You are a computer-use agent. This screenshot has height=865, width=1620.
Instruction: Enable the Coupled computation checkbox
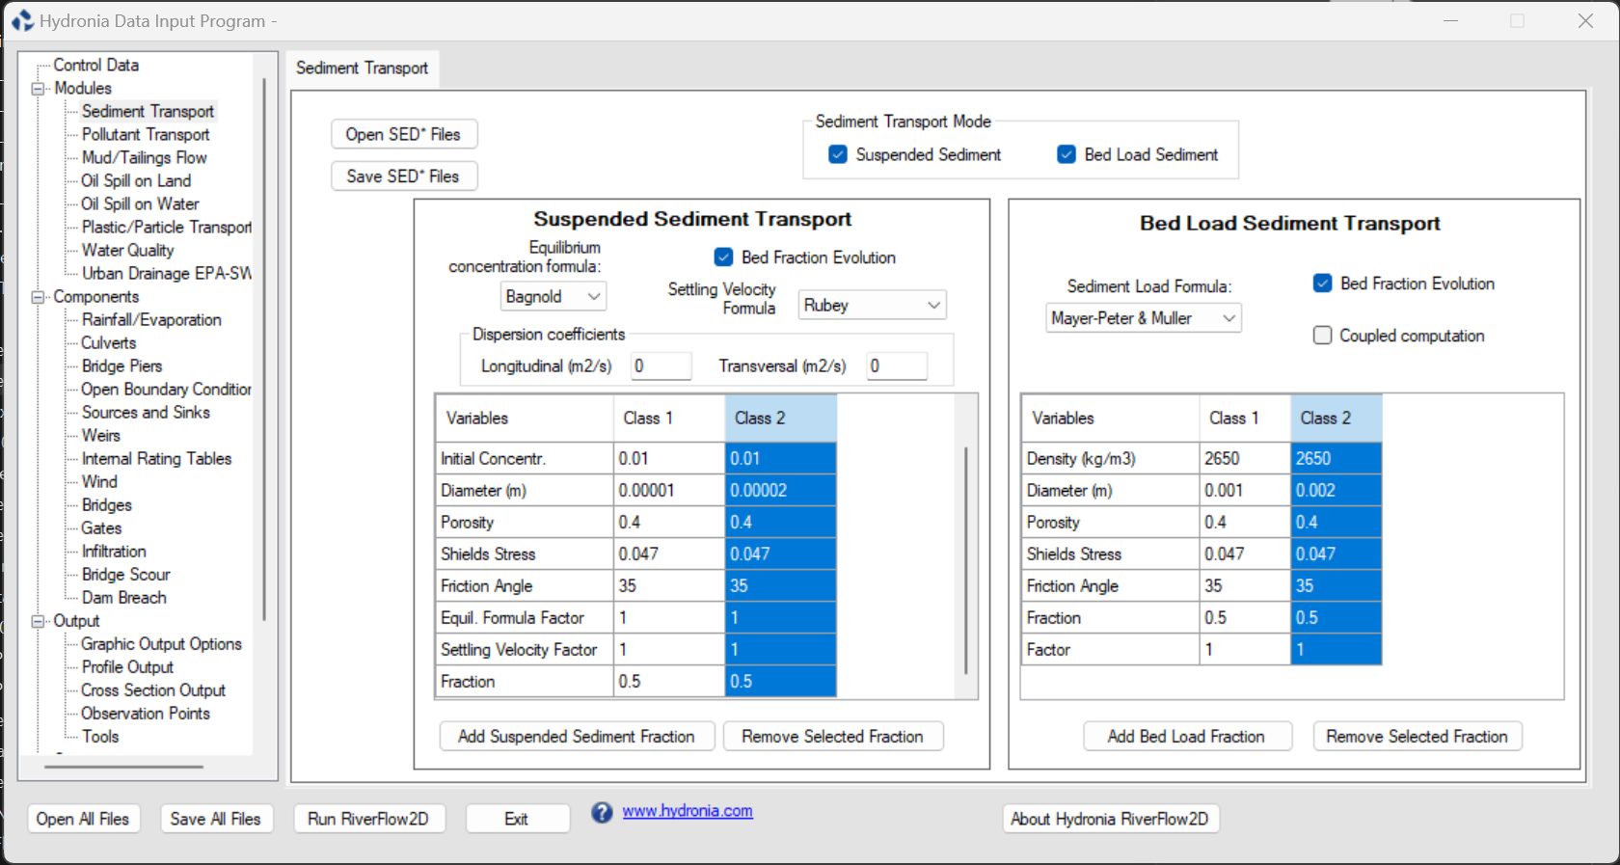[x=1322, y=336]
